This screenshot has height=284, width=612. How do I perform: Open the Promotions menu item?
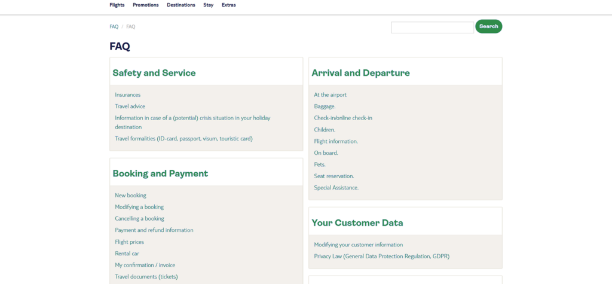pyautogui.click(x=145, y=5)
